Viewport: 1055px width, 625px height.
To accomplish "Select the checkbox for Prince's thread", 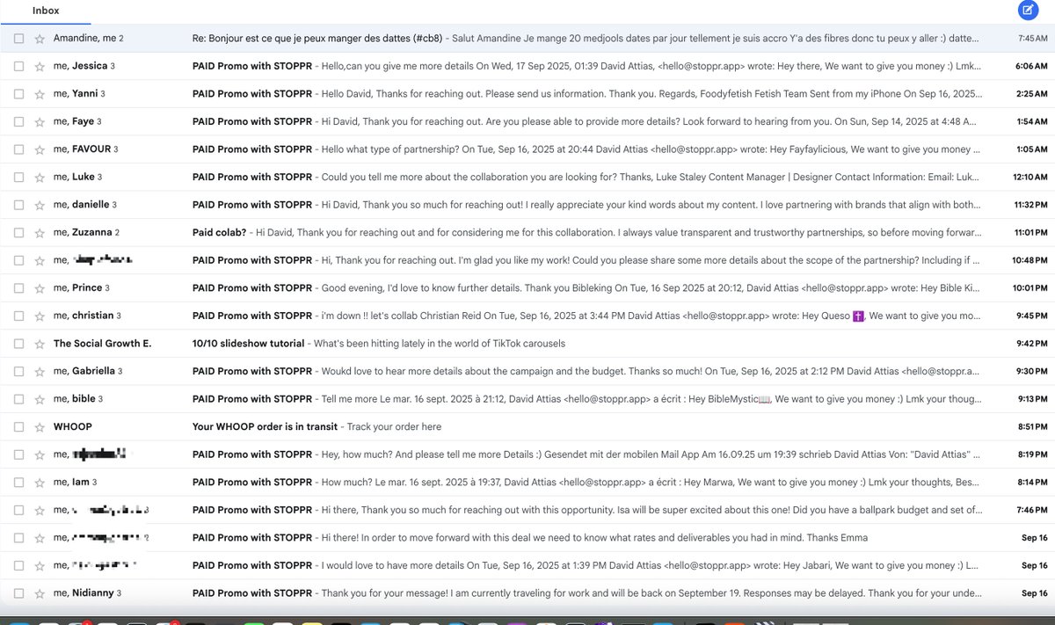I will [19, 288].
